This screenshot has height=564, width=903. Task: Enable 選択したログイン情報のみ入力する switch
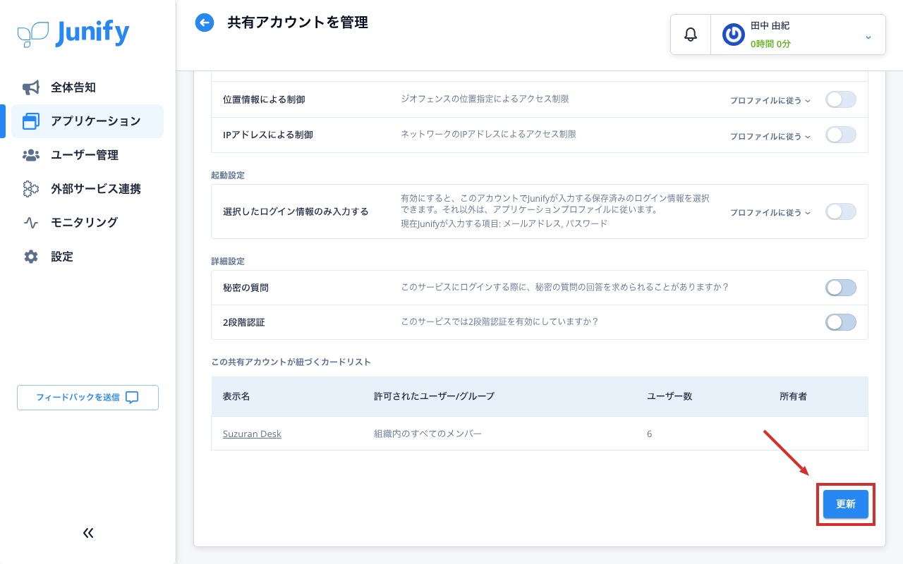point(841,211)
